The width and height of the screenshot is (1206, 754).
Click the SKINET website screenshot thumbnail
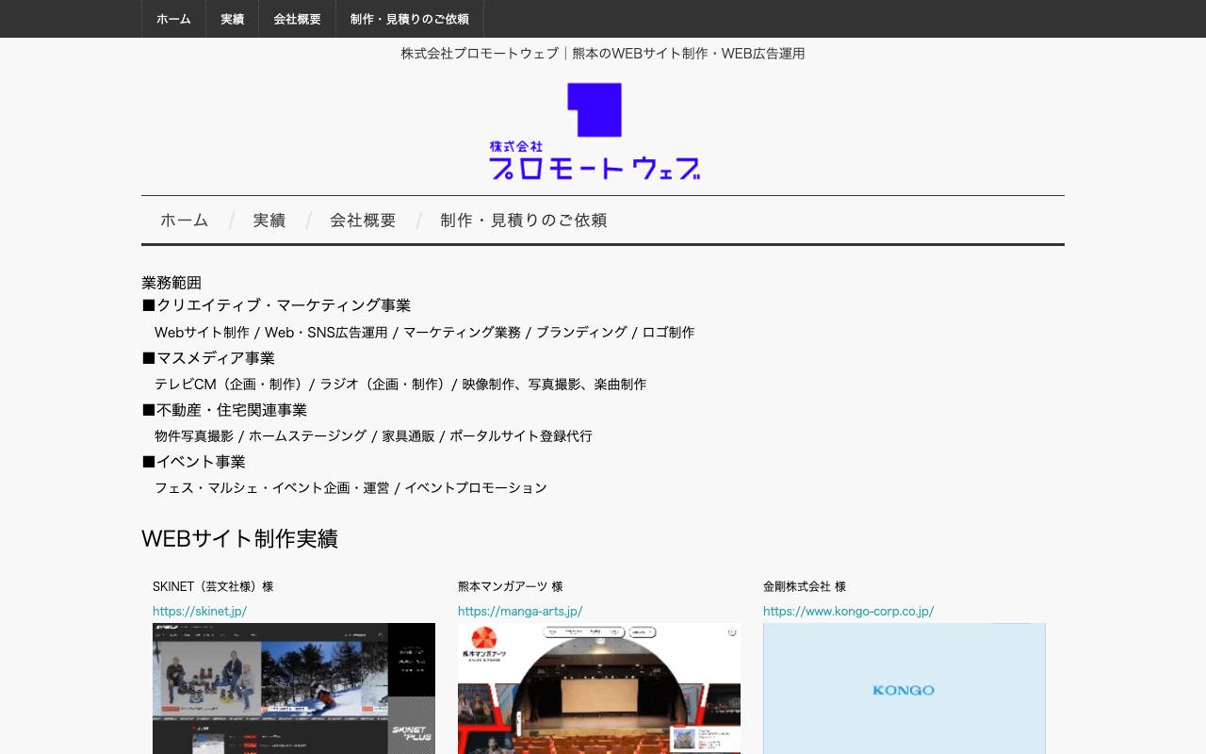point(294,688)
